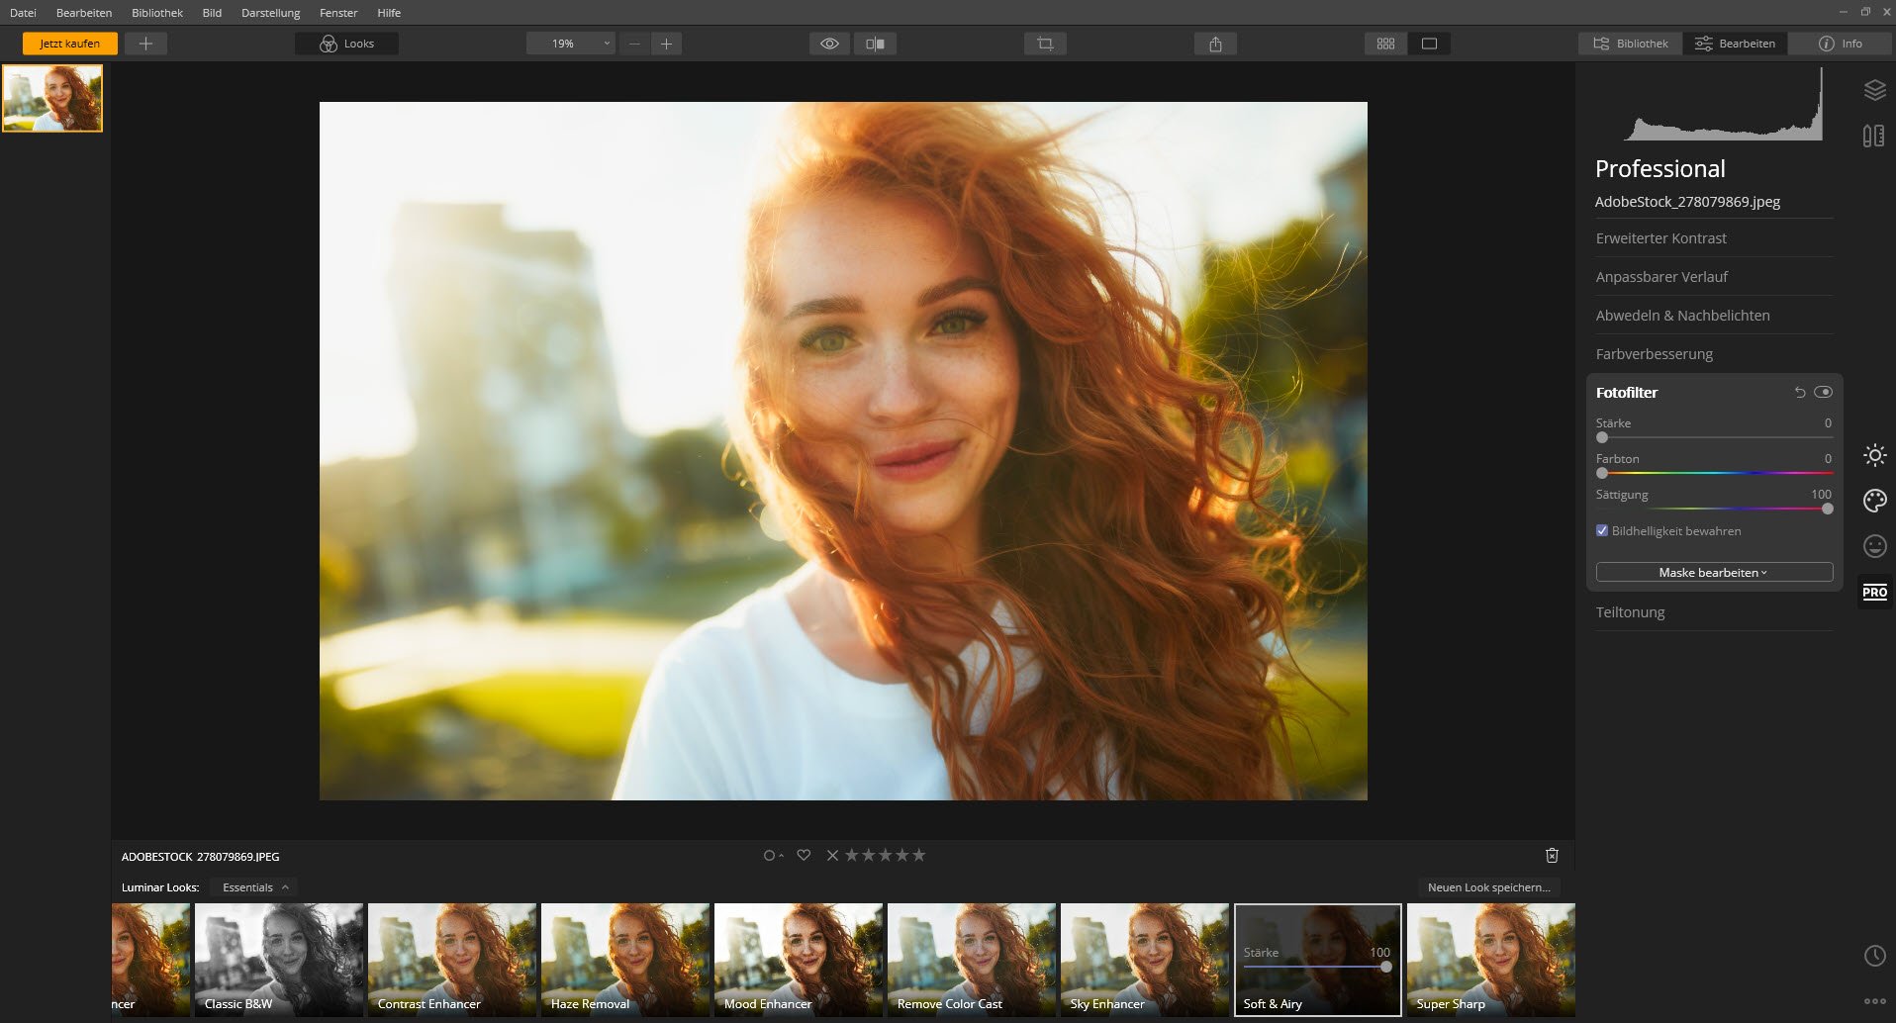Image resolution: width=1896 pixels, height=1023 pixels.
Task: Open the Layers panel icon
Action: (x=1874, y=90)
